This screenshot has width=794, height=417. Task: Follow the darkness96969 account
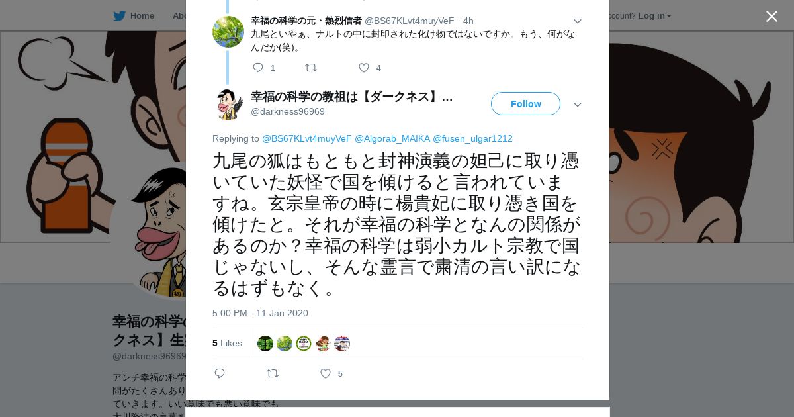pos(525,104)
